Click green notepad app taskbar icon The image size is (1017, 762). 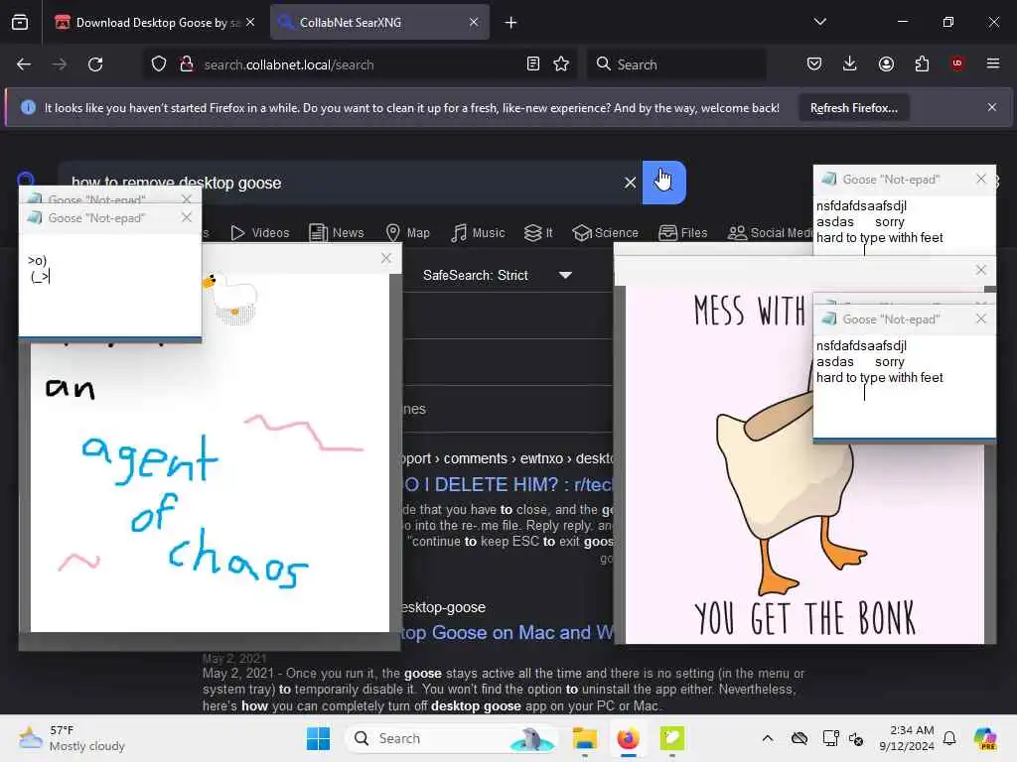pos(672,738)
